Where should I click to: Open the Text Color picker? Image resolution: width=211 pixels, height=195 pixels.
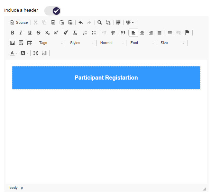(x=13, y=53)
